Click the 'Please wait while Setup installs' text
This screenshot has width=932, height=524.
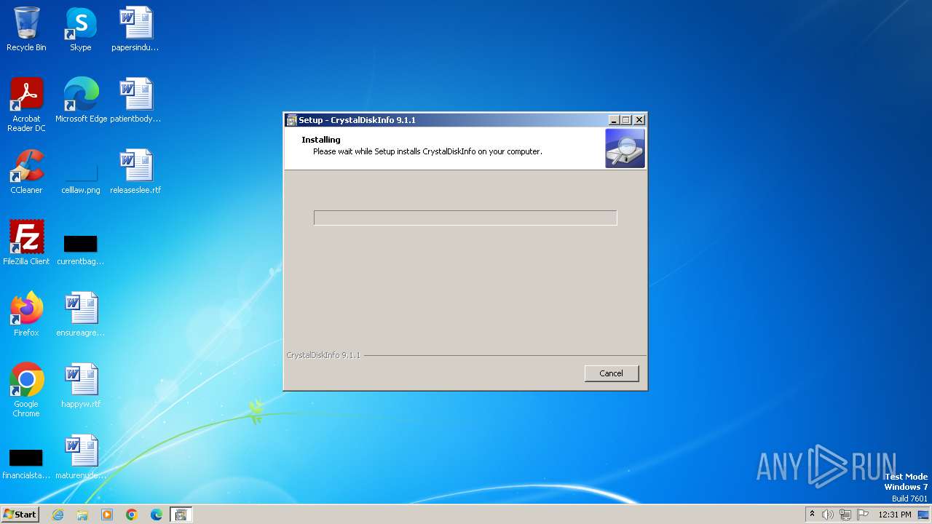[x=427, y=151]
